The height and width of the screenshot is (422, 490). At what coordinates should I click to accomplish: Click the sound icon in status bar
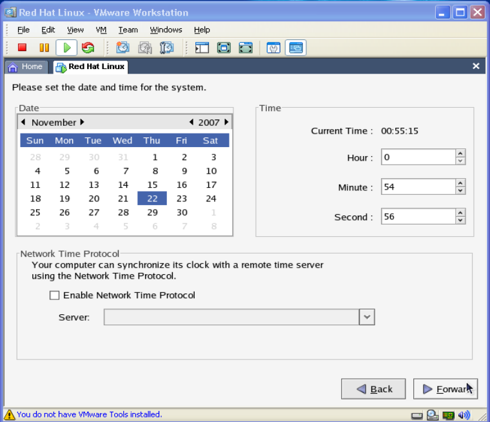pyautogui.click(x=464, y=415)
